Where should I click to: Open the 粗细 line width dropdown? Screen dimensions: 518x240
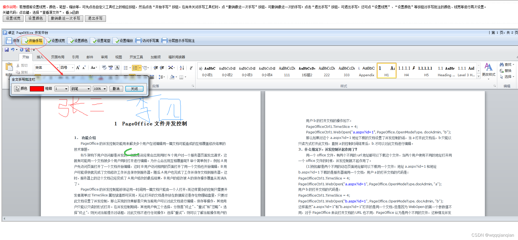pyautogui.click(x=61, y=89)
